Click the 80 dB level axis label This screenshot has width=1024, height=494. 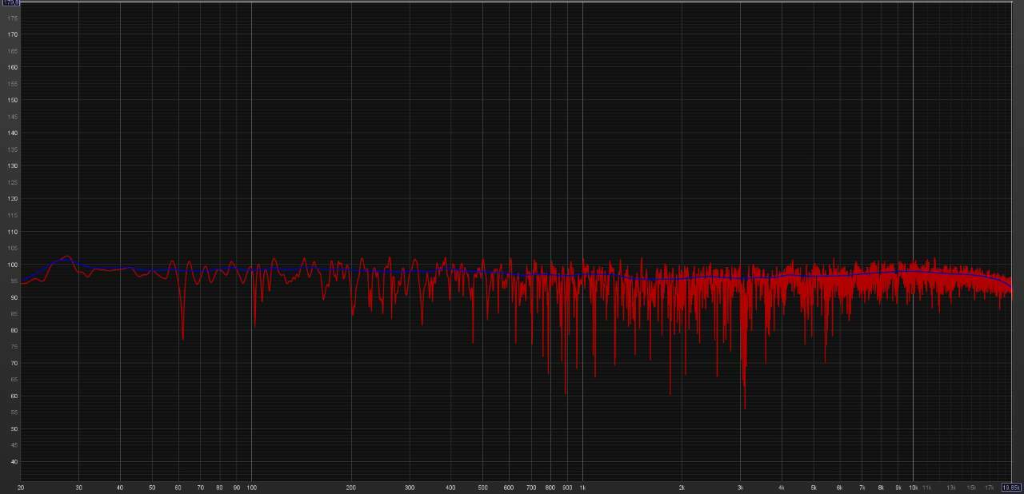point(14,330)
